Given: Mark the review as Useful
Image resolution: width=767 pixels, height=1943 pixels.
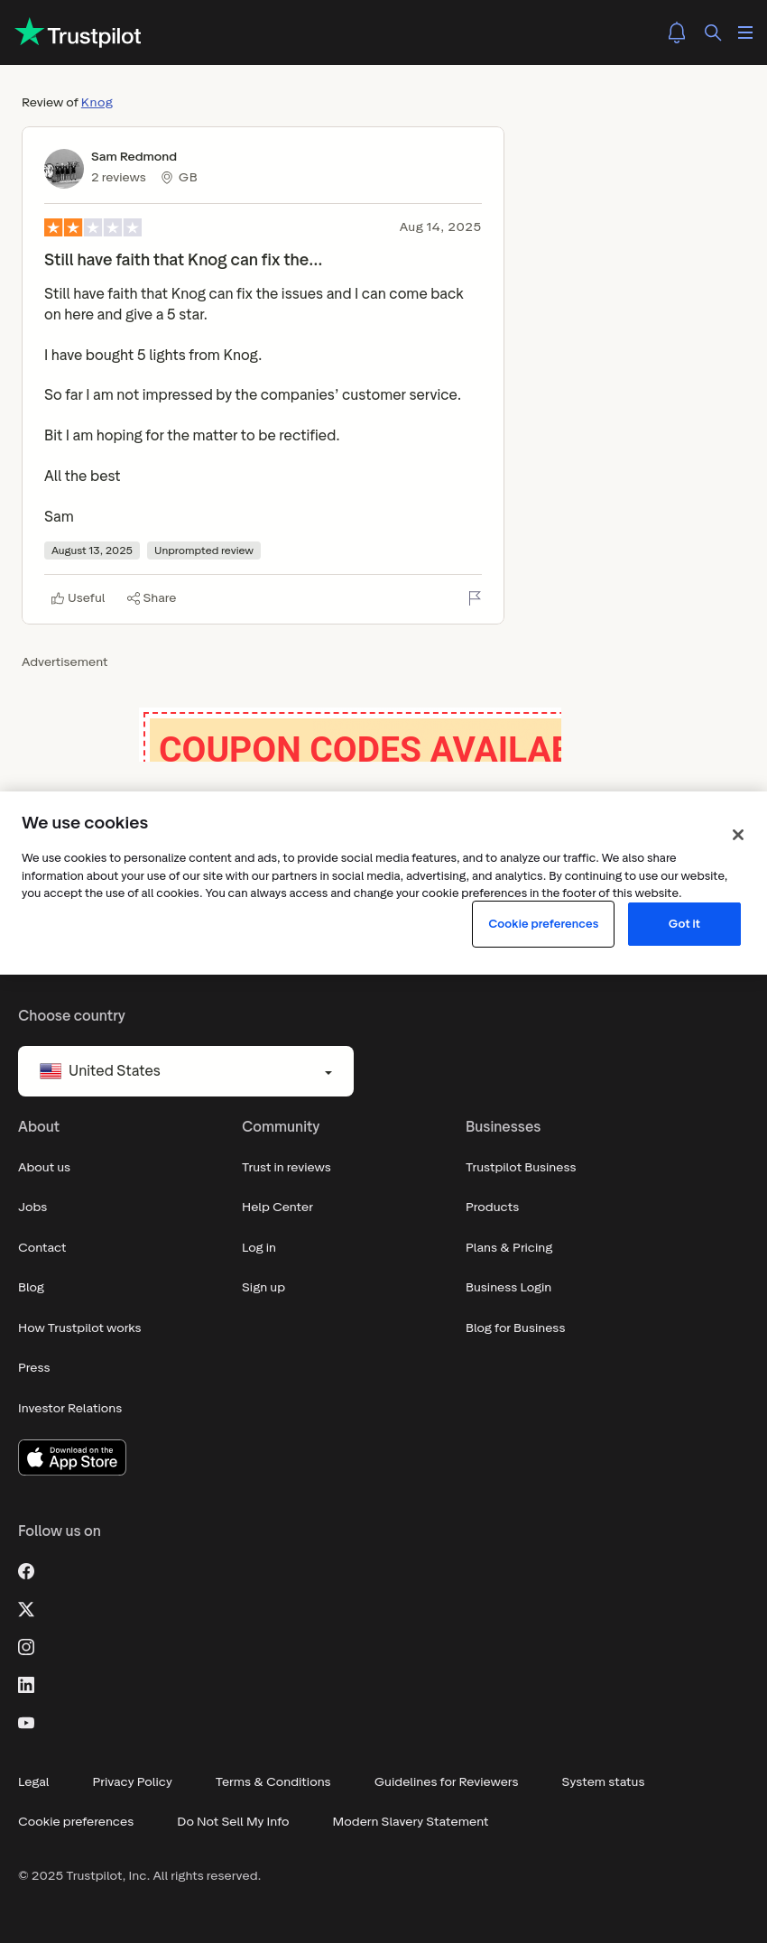Looking at the screenshot, I should tap(78, 598).
